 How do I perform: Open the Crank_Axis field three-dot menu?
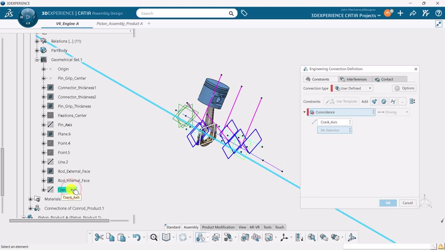pyautogui.click(x=350, y=122)
